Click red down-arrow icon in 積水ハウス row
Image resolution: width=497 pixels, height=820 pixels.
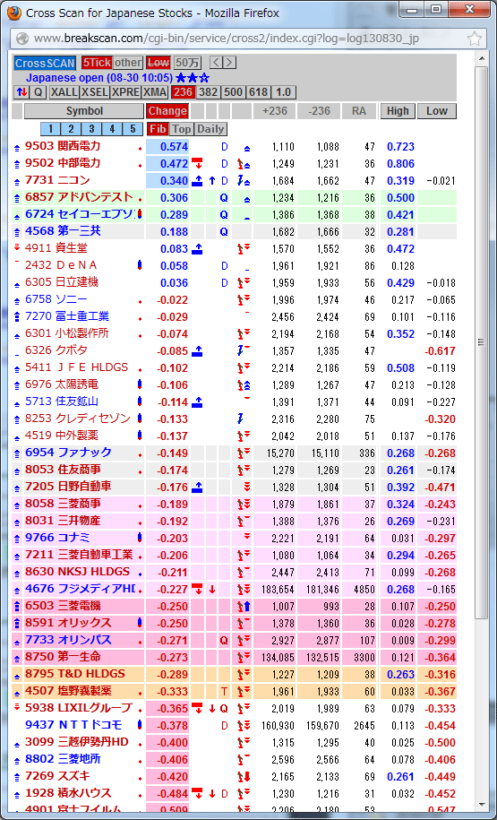(x=197, y=793)
